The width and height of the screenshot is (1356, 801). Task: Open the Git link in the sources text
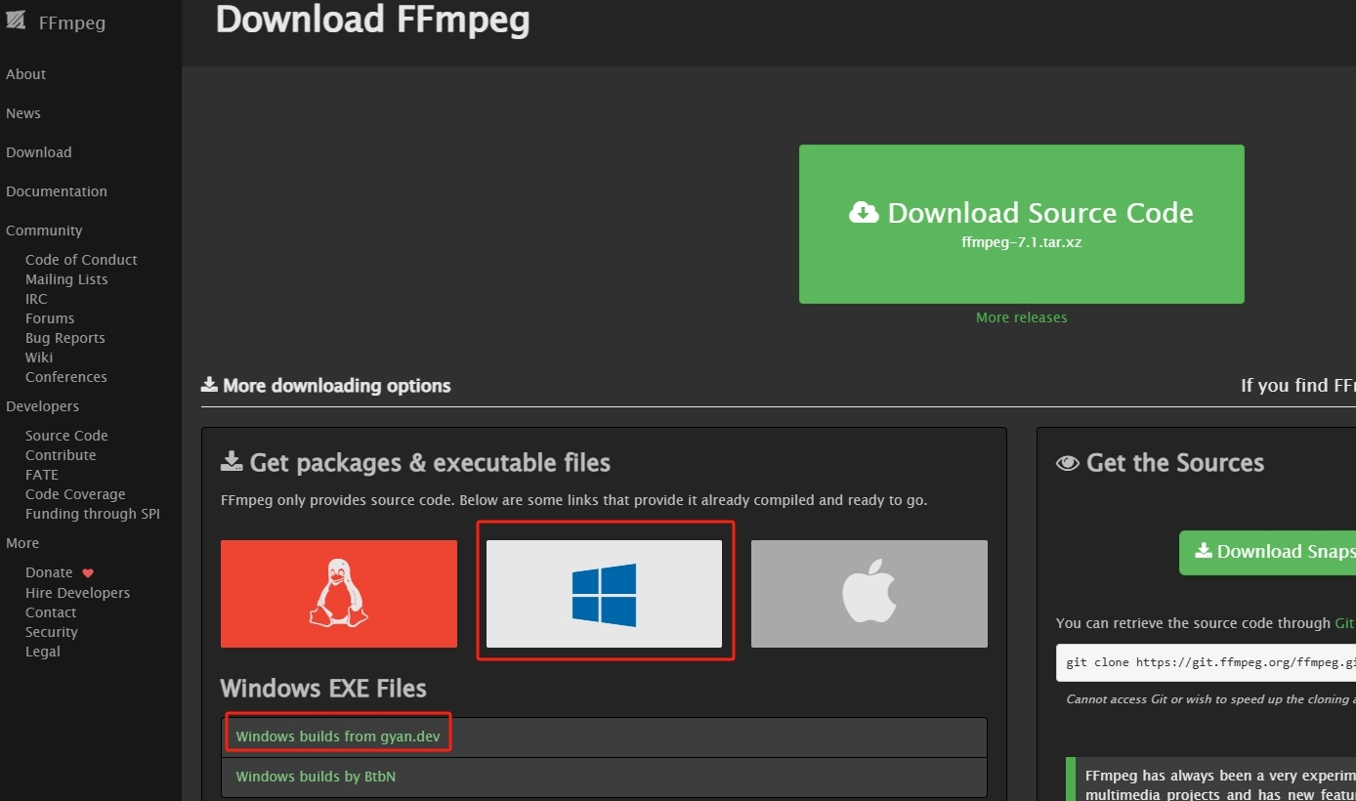[1345, 623]
